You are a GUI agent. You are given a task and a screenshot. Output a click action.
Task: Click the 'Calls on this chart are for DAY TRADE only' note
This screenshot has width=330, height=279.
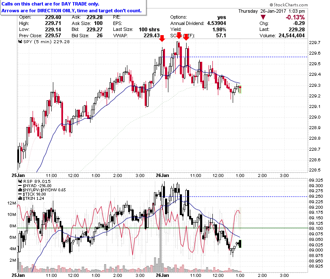click(50, 4)
